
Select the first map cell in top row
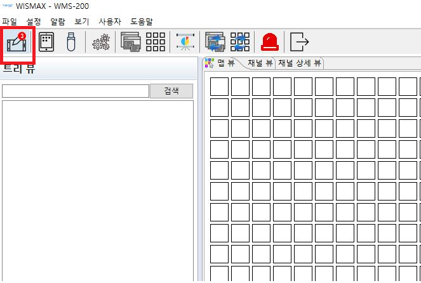(x=219, y=86)
